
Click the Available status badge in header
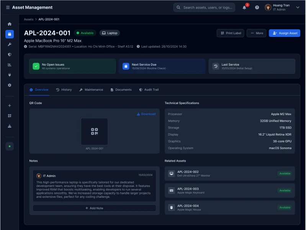pyautogui.click(x=85, y=33)
